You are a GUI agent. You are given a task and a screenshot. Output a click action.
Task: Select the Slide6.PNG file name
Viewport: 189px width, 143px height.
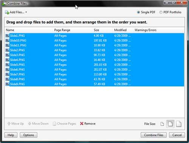pyautogui.click(x=17, y=69)
